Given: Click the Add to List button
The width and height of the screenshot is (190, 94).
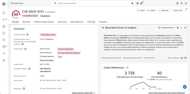Looking at the screenshot, I should tap(176, 10).
